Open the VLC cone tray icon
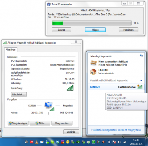This screenshot has width=148, height=146. tap(37, 142)
